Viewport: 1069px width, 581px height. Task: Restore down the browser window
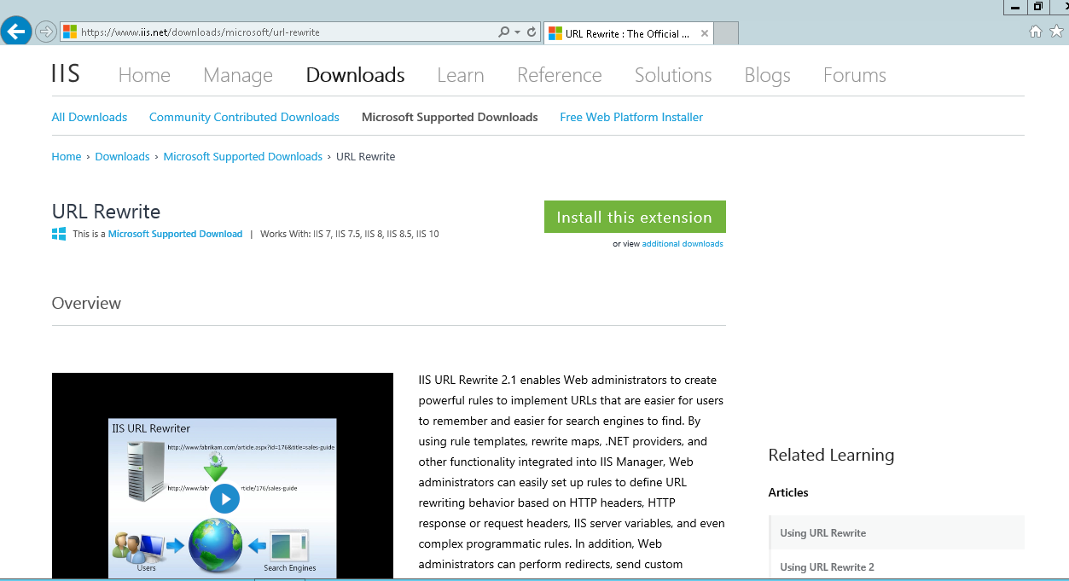[x=1037, y=7]
